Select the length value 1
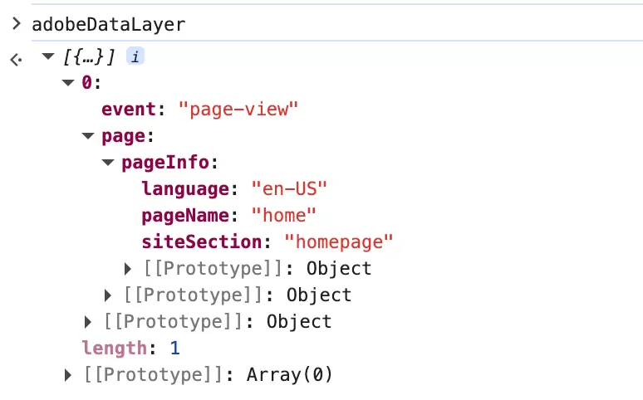Screen dimensions: 643x400 [x=175, y=349]
